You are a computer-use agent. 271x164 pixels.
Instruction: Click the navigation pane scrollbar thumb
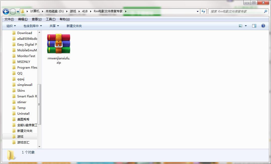coord(39,104)
